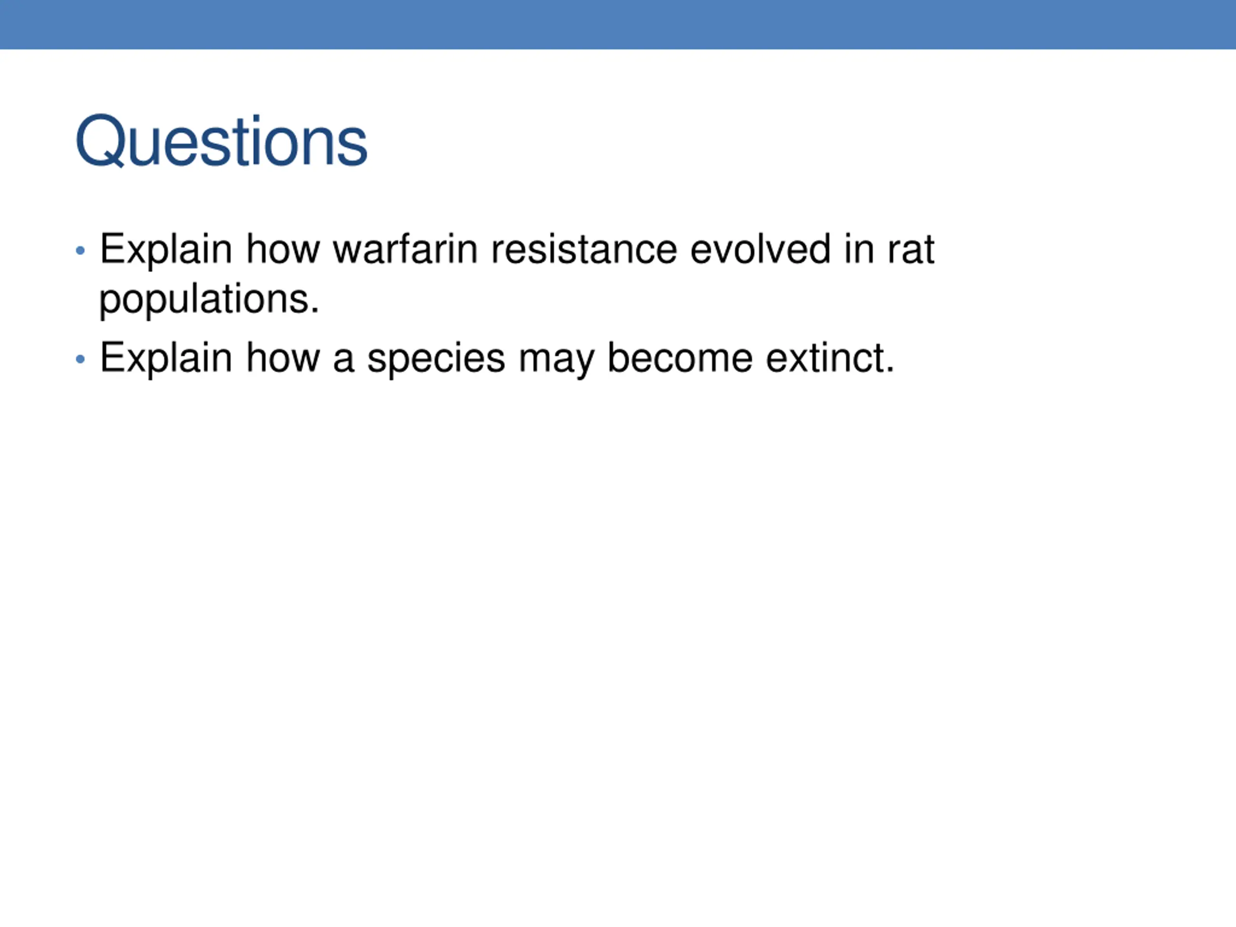Click "how" in the warfarin question

click(x=283, y=249)
